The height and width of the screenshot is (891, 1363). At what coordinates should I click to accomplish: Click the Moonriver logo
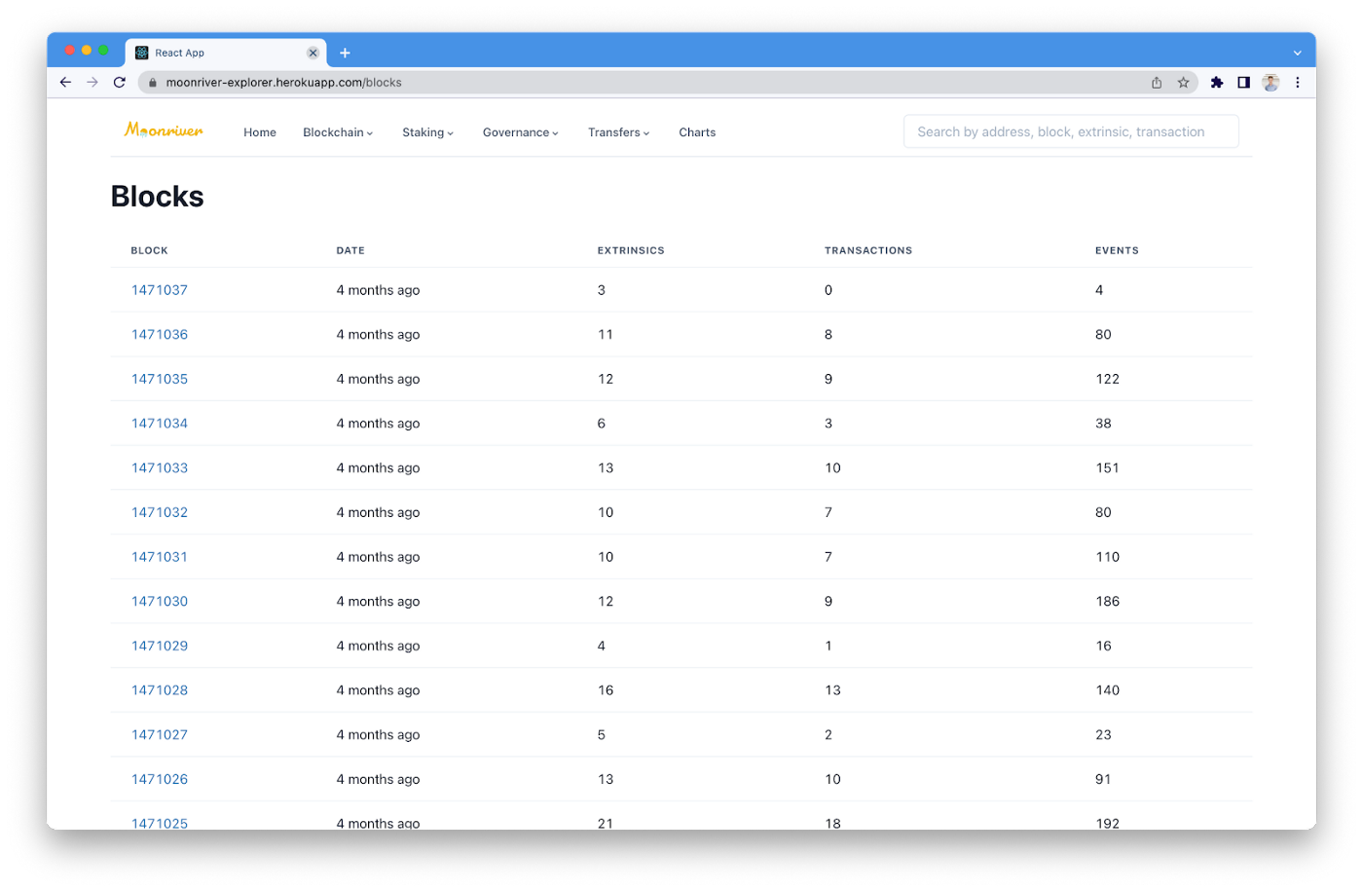(164, 130)
